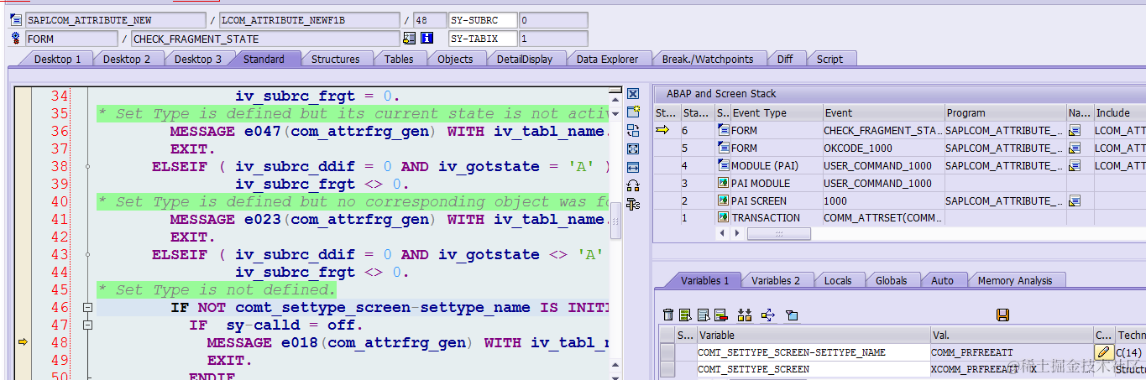Screen dimensions: 1146x380
Task: Click the Program column header in stack
Action: 1005,112
